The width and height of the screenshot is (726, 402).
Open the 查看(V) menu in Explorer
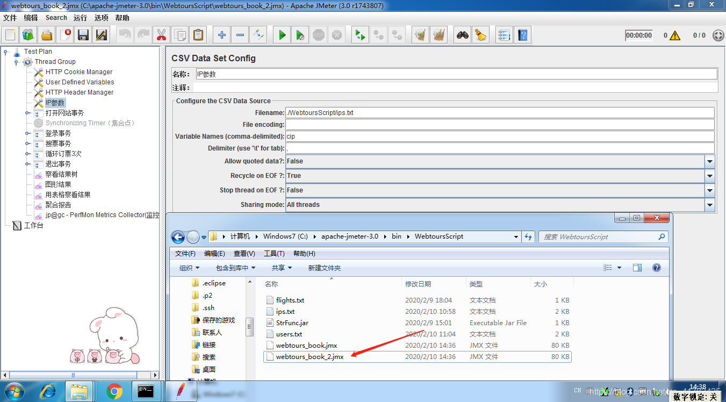[245, 254]
